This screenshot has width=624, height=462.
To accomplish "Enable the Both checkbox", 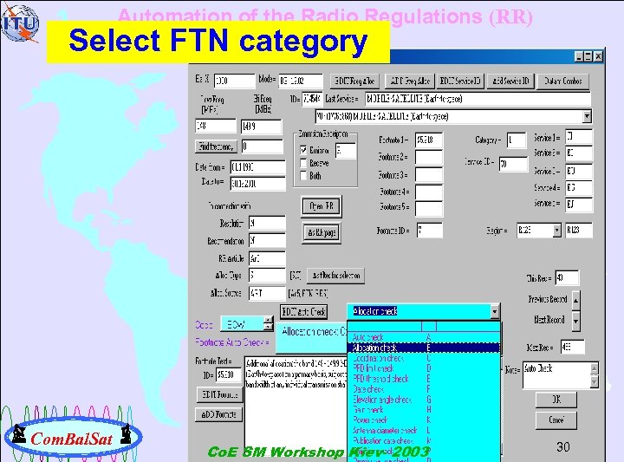I will [303, 175].
